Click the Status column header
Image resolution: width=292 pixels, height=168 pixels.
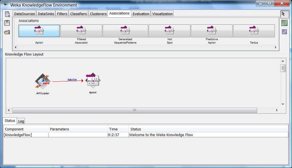pyautogui.click(x=208, y=129)
